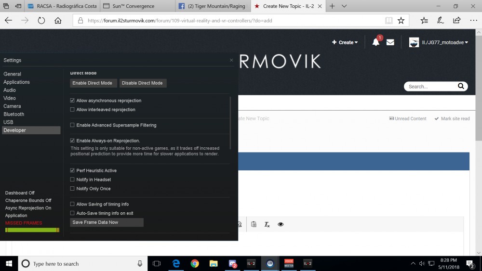The image size is (482, 271).
Task: Open the browser home page
Action: click(x=58, y=21)
